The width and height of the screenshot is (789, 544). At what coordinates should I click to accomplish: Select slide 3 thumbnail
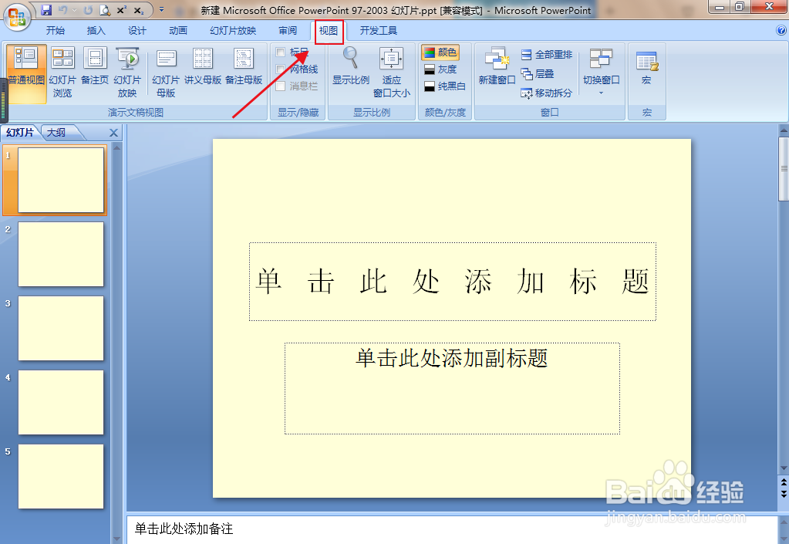tap(61, 328)
